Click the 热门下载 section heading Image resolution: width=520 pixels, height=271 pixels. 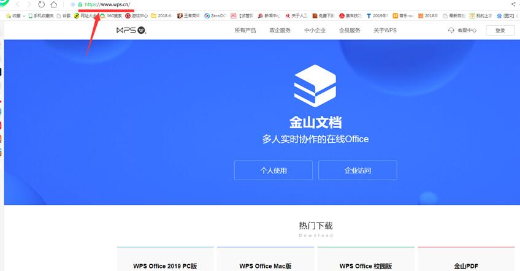pyautogui.click(x=316, y=226)
